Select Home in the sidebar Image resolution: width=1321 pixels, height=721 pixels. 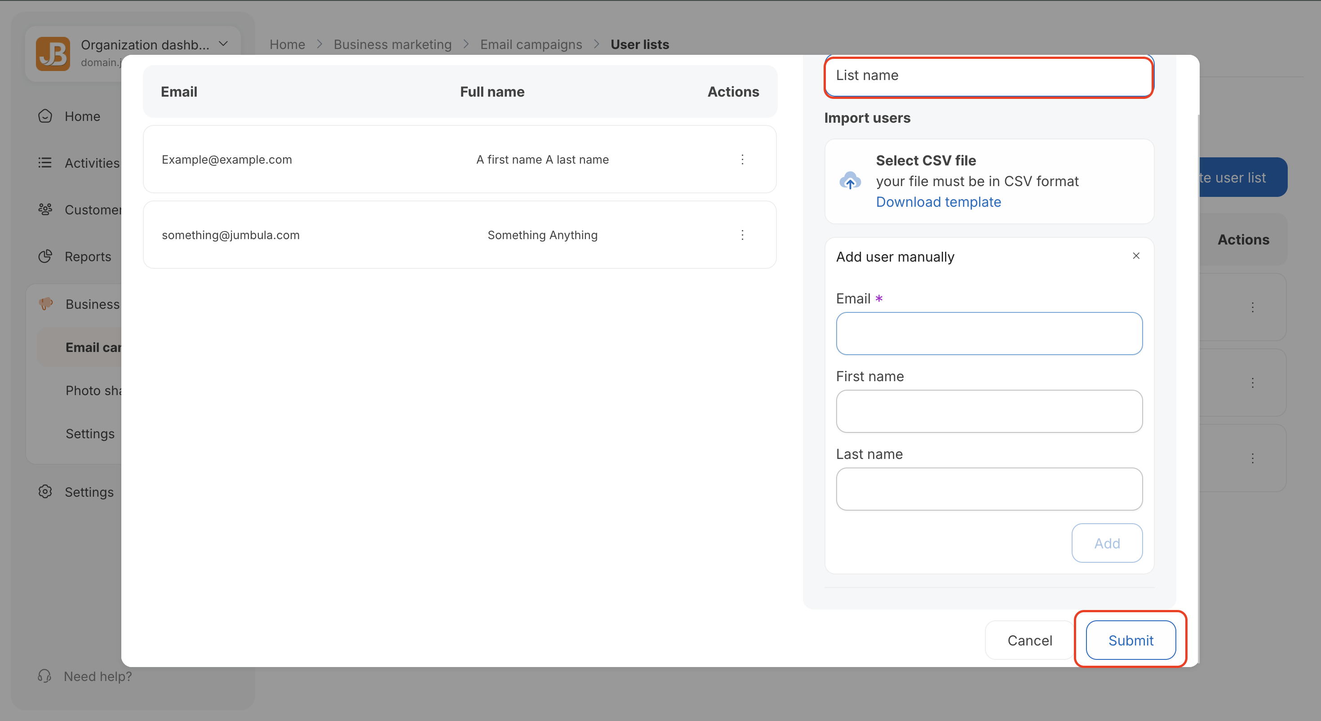45,116
